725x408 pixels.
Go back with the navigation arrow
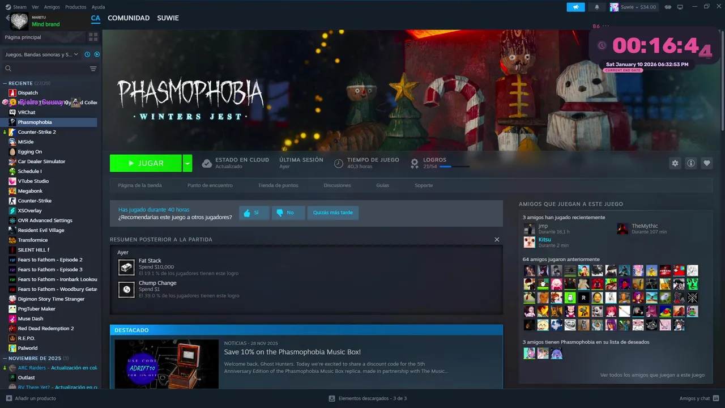point(7,18)
